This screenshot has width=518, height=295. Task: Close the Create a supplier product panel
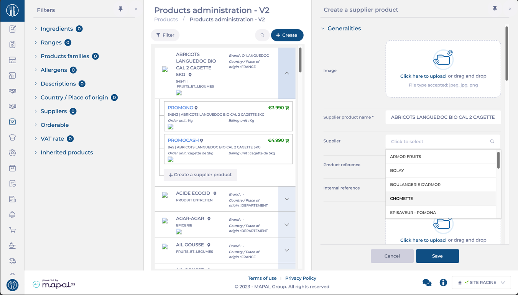(510, 9)
